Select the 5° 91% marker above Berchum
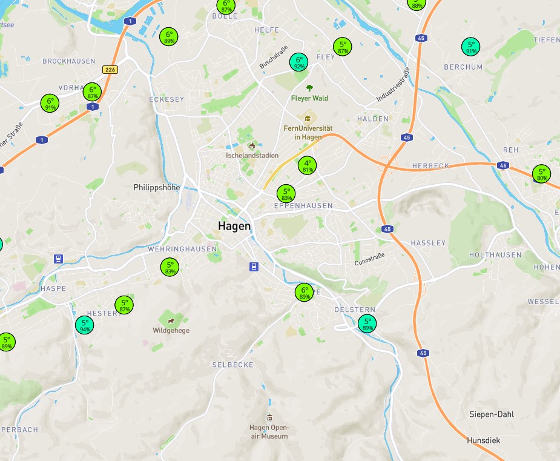Screen dimensions: 560x461 point(470,47)
